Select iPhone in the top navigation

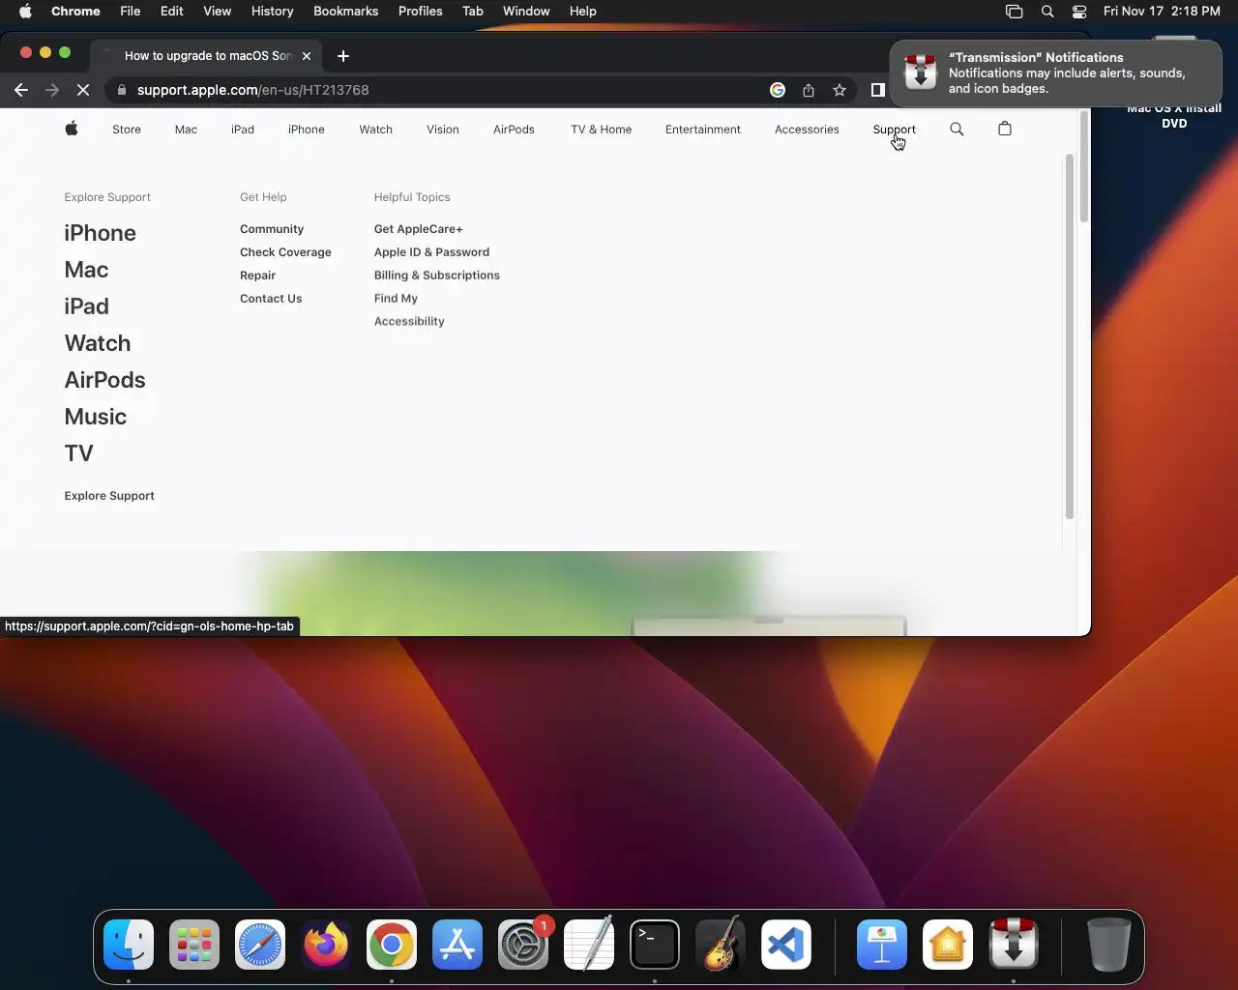tap(307, 130)
